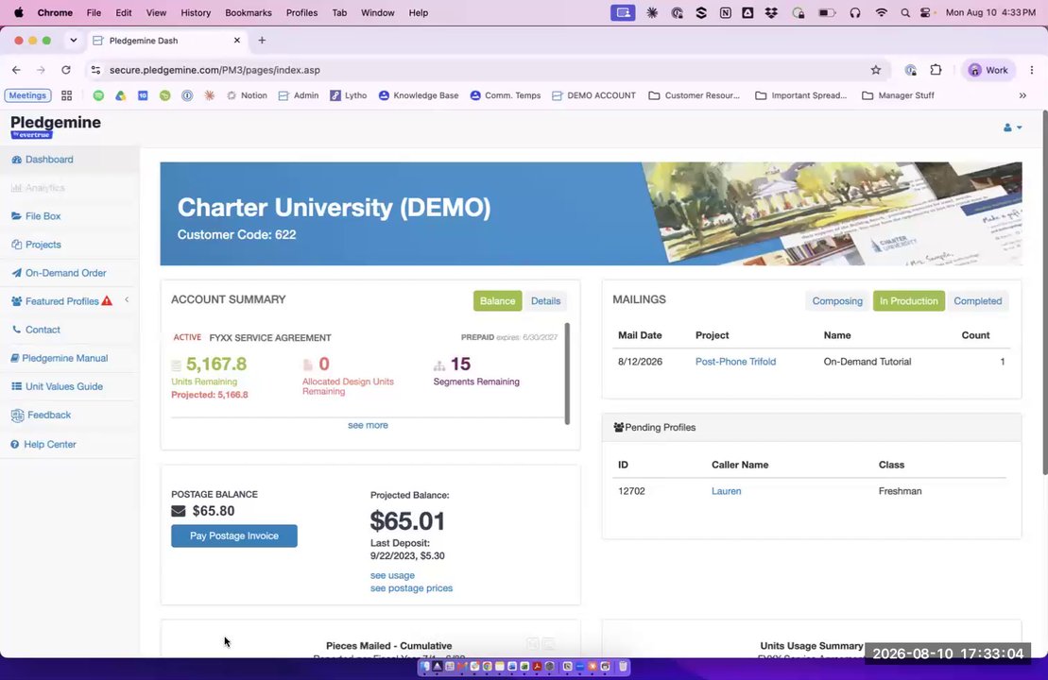The height and width of the screenshot is (680, 1048).
Task: Open see postage prices link
Action: (411, 588)
